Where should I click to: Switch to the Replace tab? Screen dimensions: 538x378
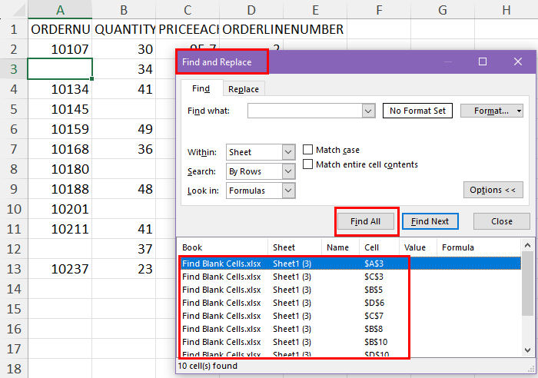(244, 89)
